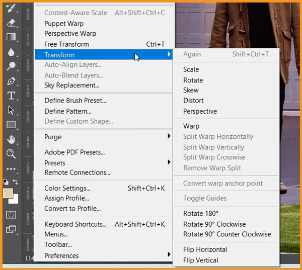The height and width of the screenshot is (270, 302).
Task: Change the screen mode
Action: coord(11,230)
